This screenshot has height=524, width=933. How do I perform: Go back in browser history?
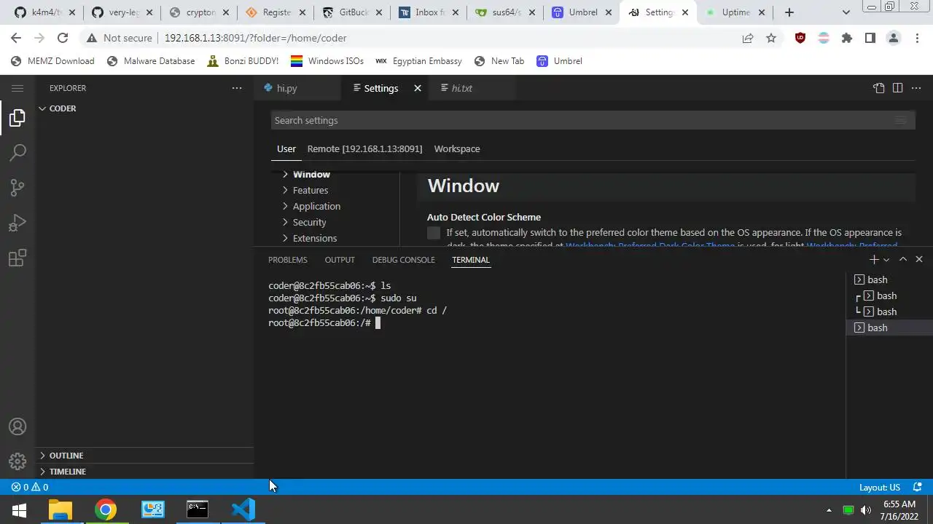tap(16, 38)
